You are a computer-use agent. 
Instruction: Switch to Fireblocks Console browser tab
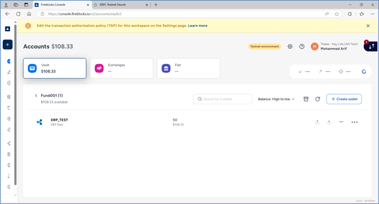[x=62, y=5]
